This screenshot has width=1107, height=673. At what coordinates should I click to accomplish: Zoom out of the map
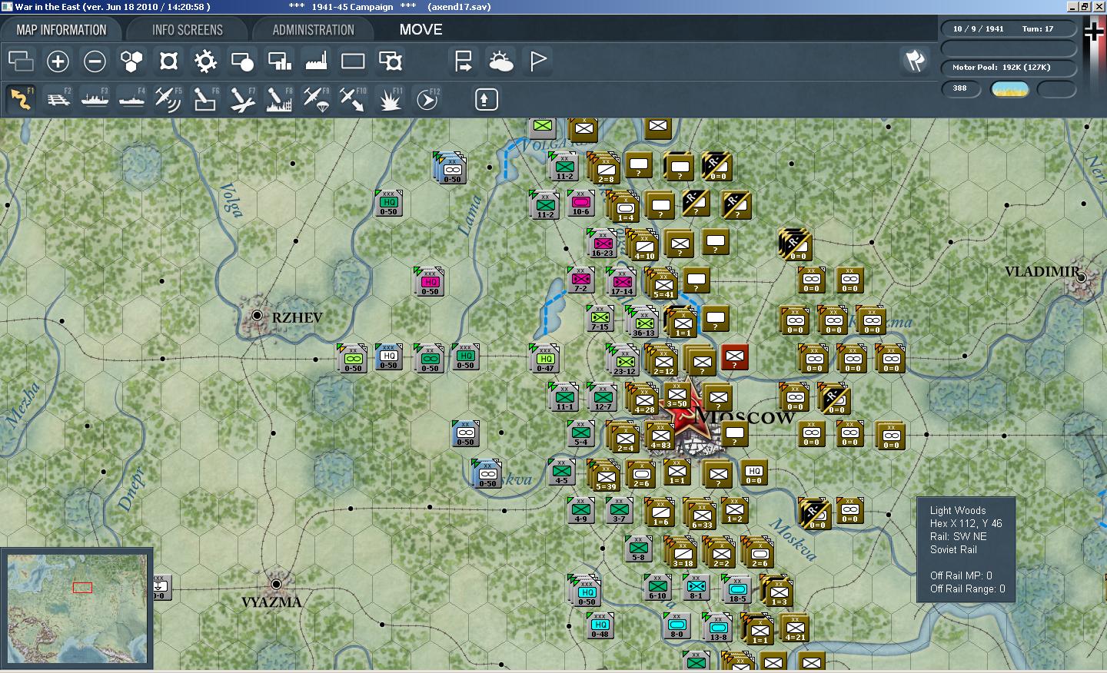click(x=95, y=61)
